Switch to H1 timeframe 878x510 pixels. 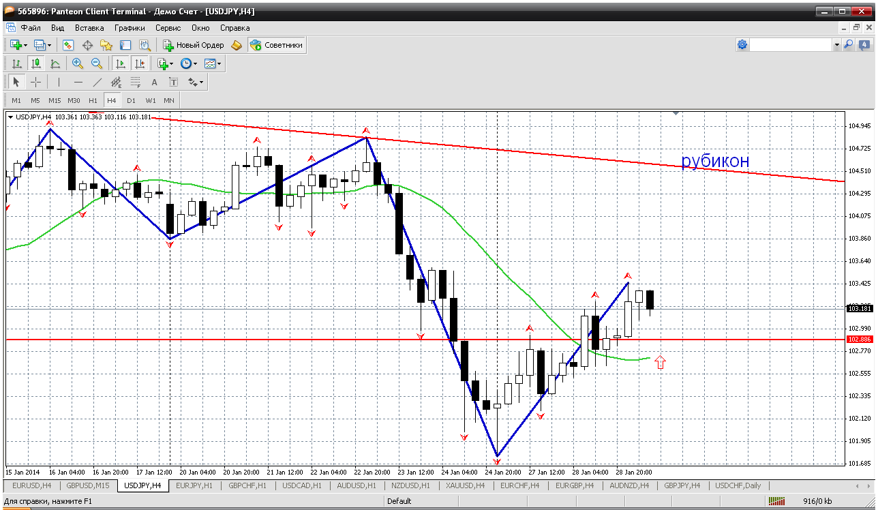click(93, 100)
